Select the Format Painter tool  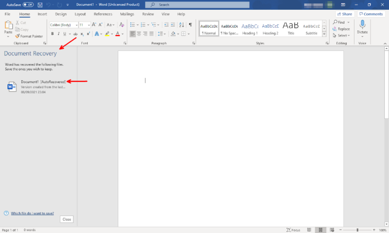pyautogui.click(x=29, y=36)
